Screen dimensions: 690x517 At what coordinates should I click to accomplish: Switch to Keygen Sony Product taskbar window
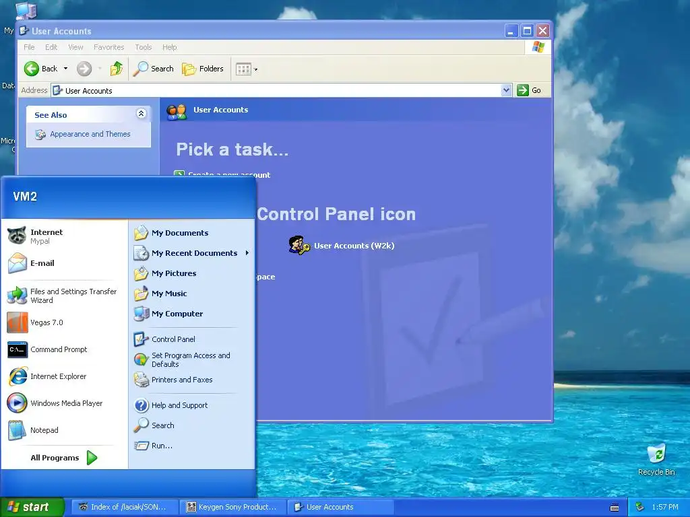[233, 508]
